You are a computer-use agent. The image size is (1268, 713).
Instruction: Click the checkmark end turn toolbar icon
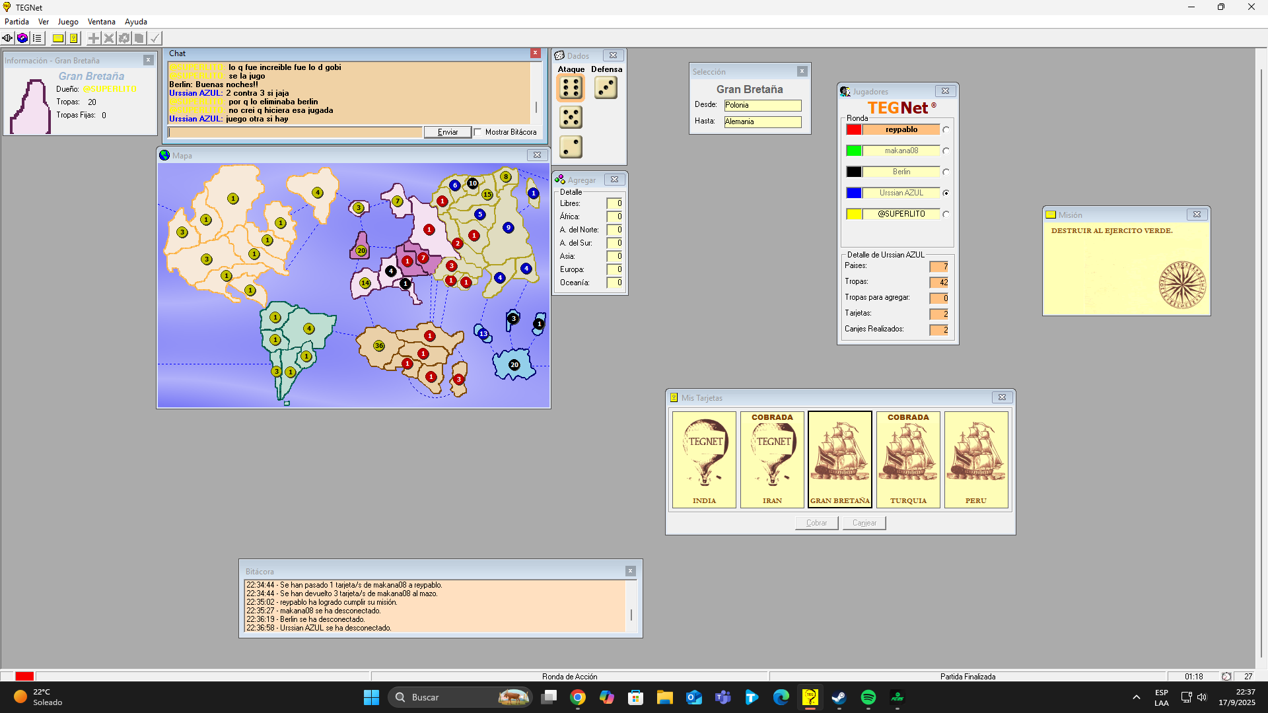(155, 38)
